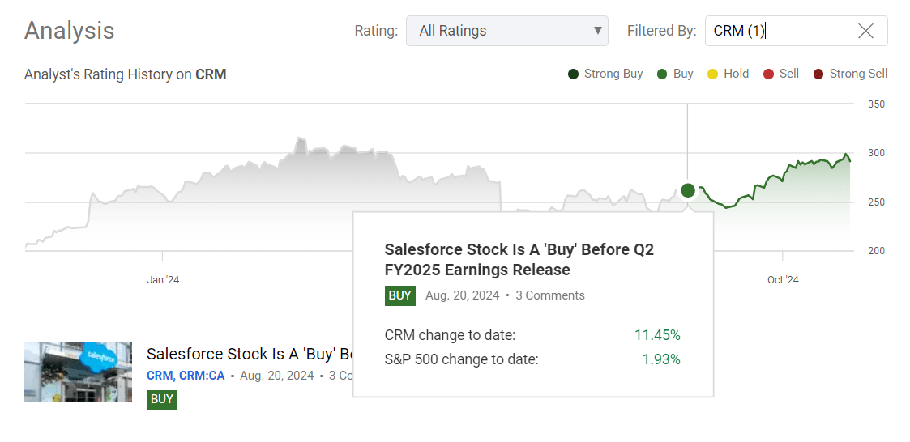Open the Salesforce article thumbnail image
This screenshot has height=442, width=910.
coord(78,372)
